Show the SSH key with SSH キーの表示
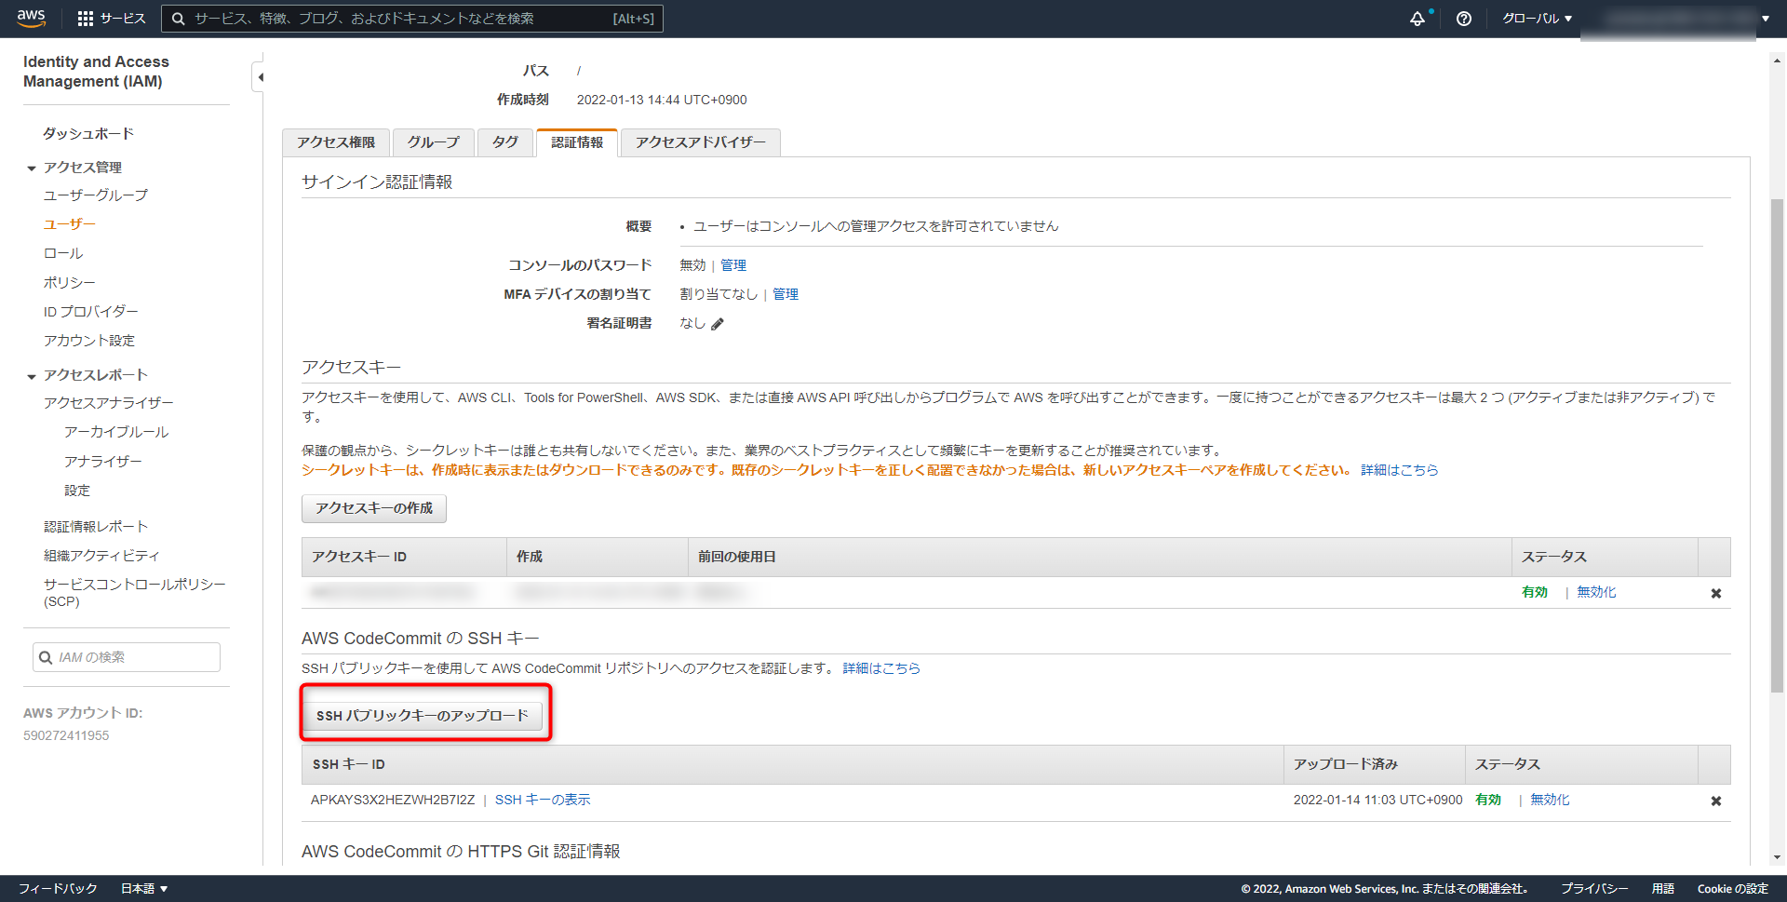The height and width of the screenshot is (902, 1787). (544, 800)
